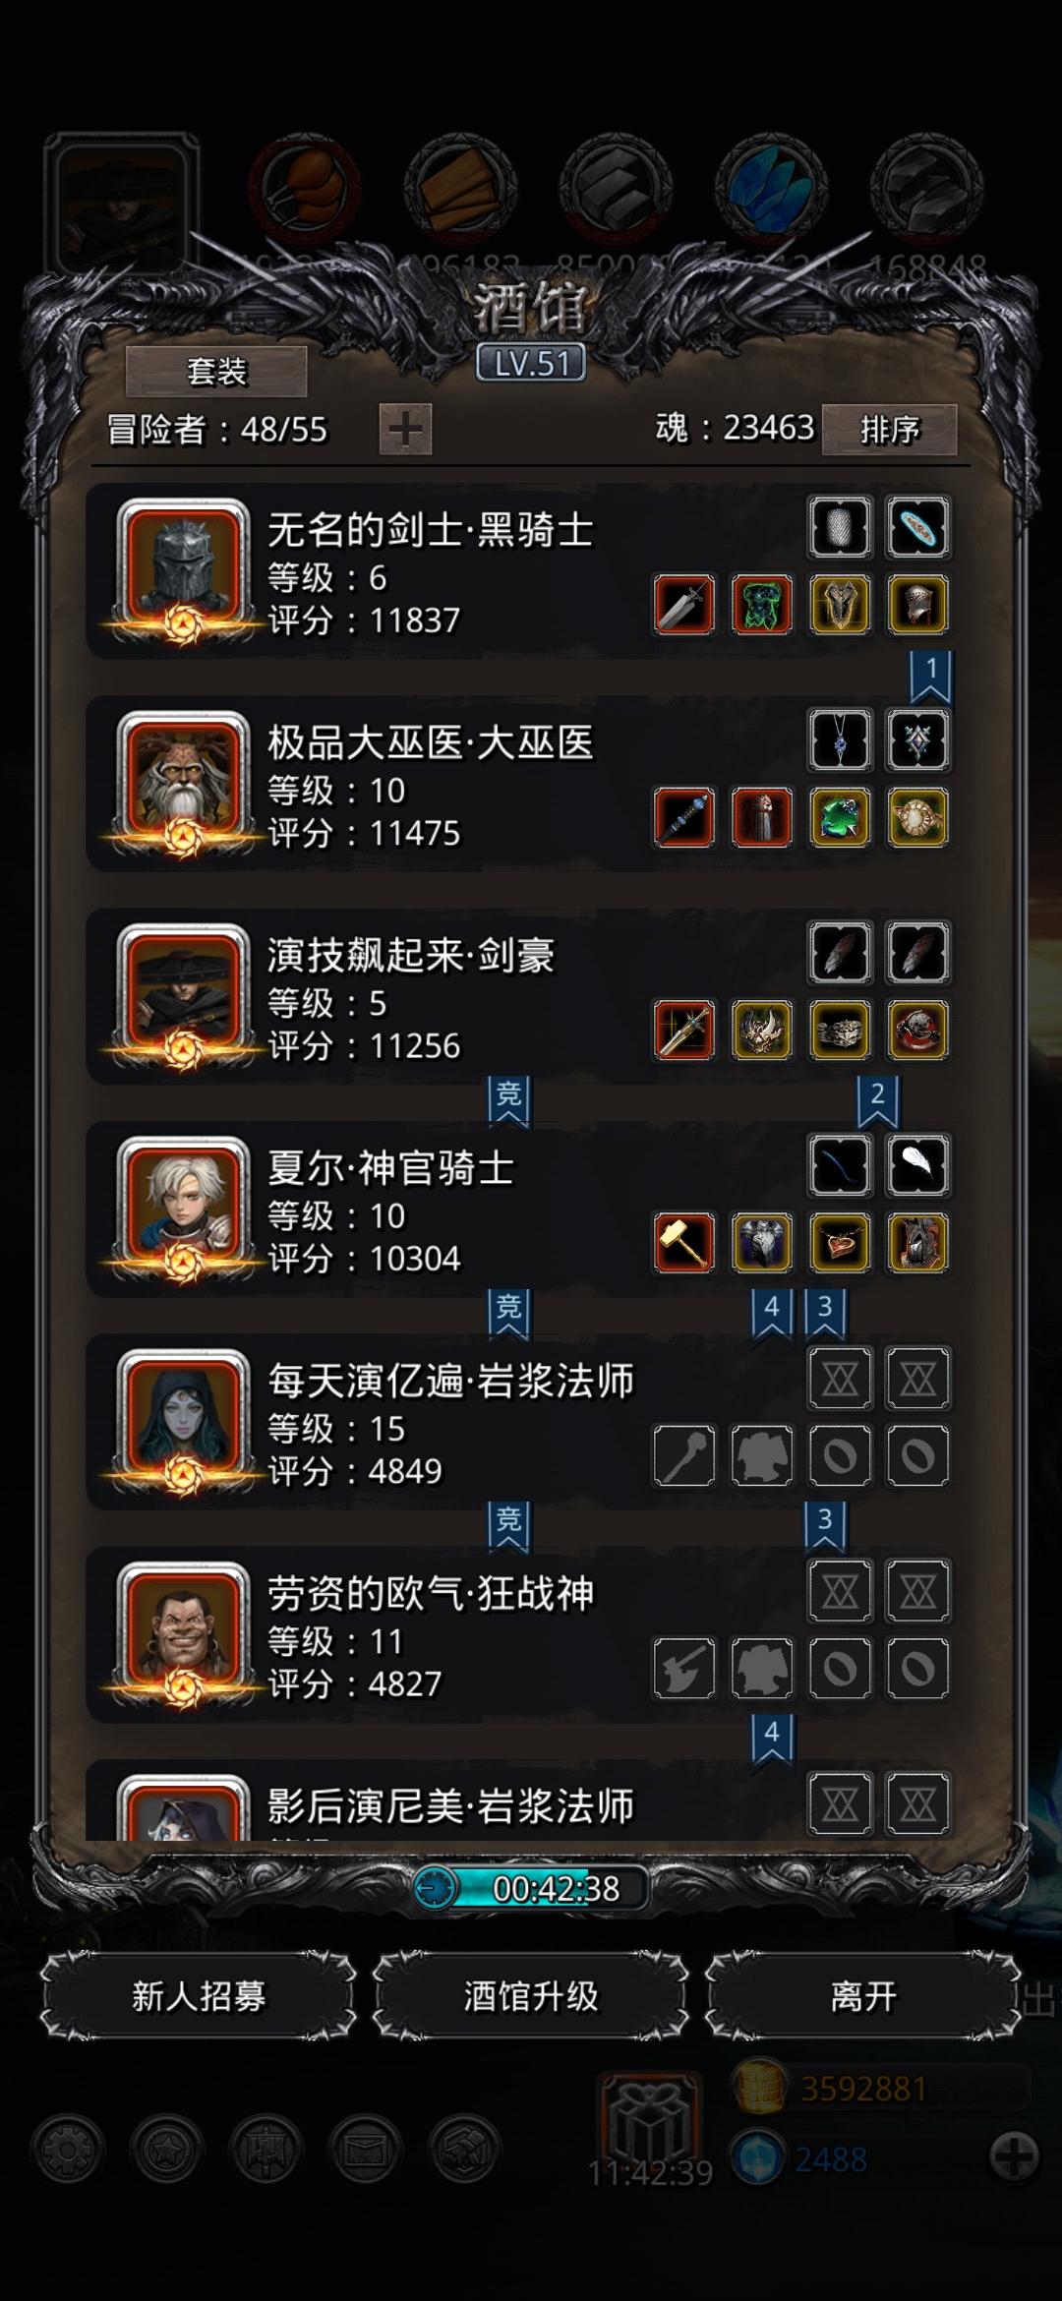The width and height of the screenshot is (1062, 2301).
Task: Open the 套装 tab
Action: click(216, 372)
